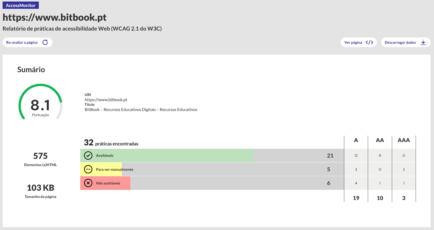Click the https://www.bitbook.pt main heading
The height and width of the screenshot is (230, 434).
55,17
